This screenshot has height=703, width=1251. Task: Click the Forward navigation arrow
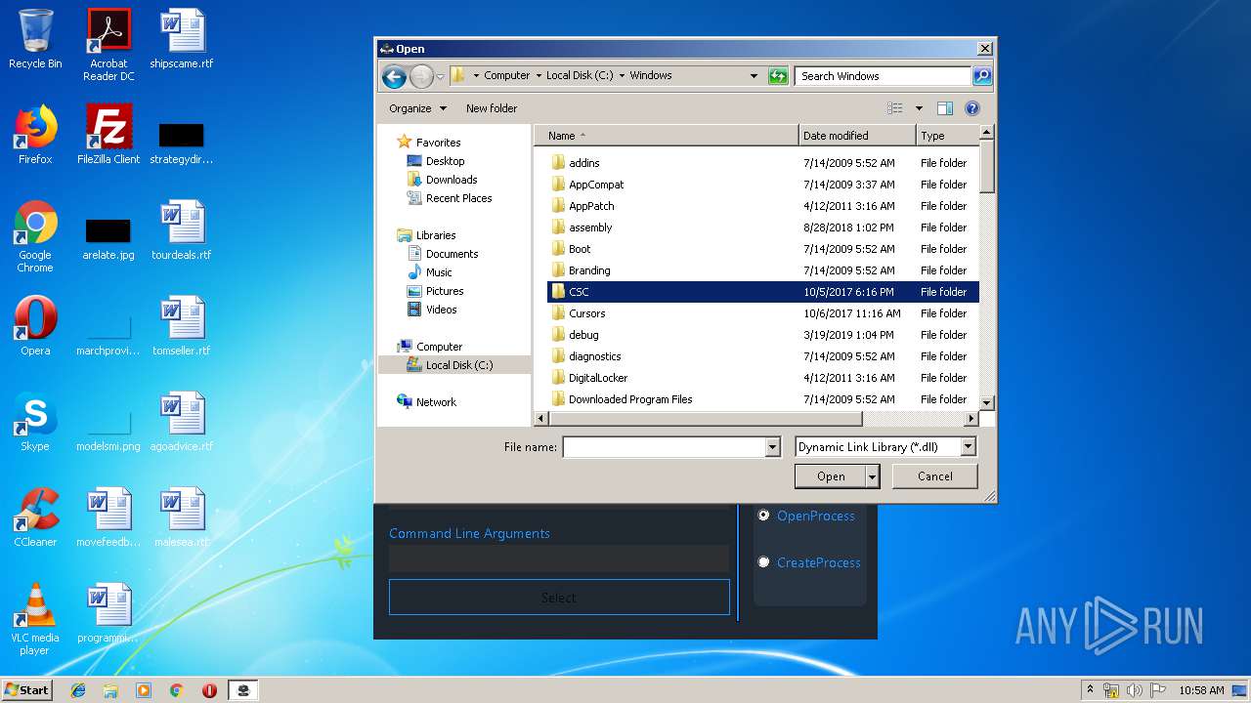click(x=421, y=76)
